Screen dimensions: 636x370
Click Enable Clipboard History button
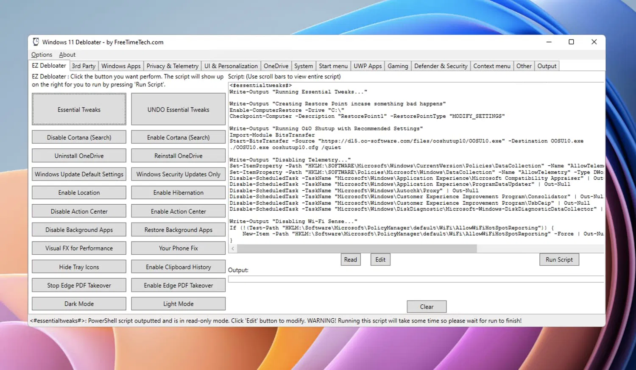[x=179, y=267]
